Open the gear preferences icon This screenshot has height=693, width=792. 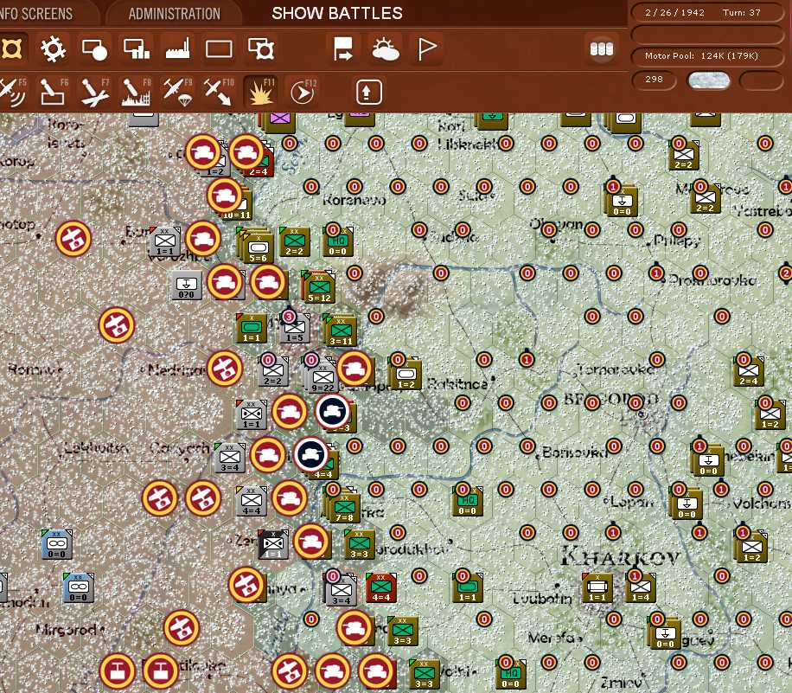53,49
